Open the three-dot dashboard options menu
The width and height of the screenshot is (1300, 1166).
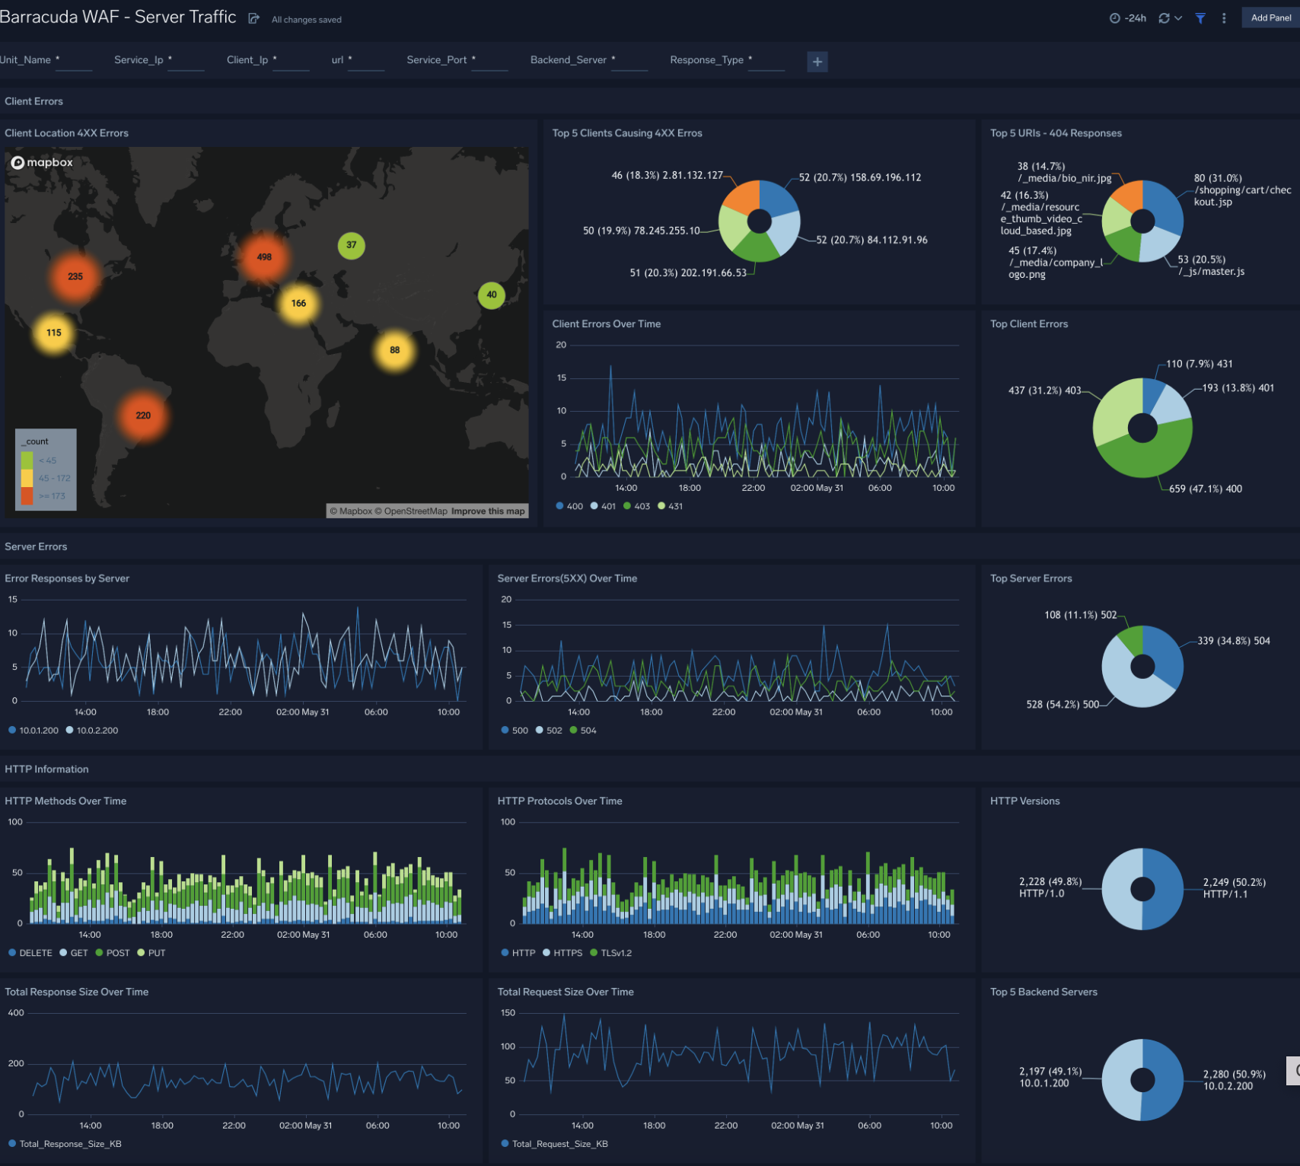tap(1224, 17)
